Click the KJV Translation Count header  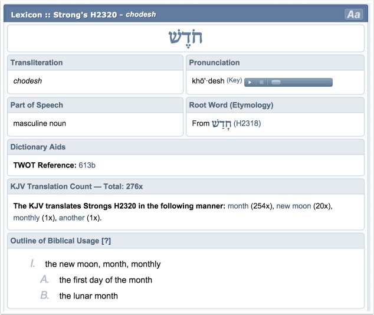coord(77,186)
